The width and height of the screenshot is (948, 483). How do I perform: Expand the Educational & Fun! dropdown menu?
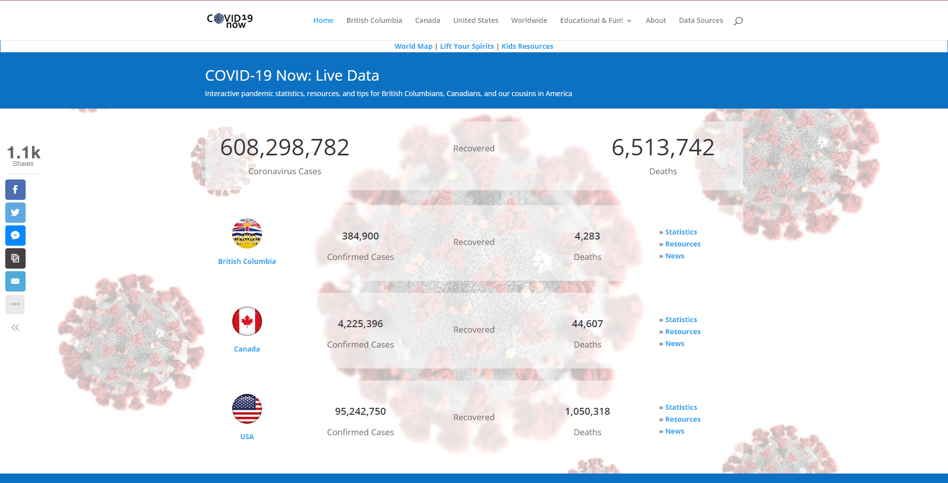click(x=596, y=20)
